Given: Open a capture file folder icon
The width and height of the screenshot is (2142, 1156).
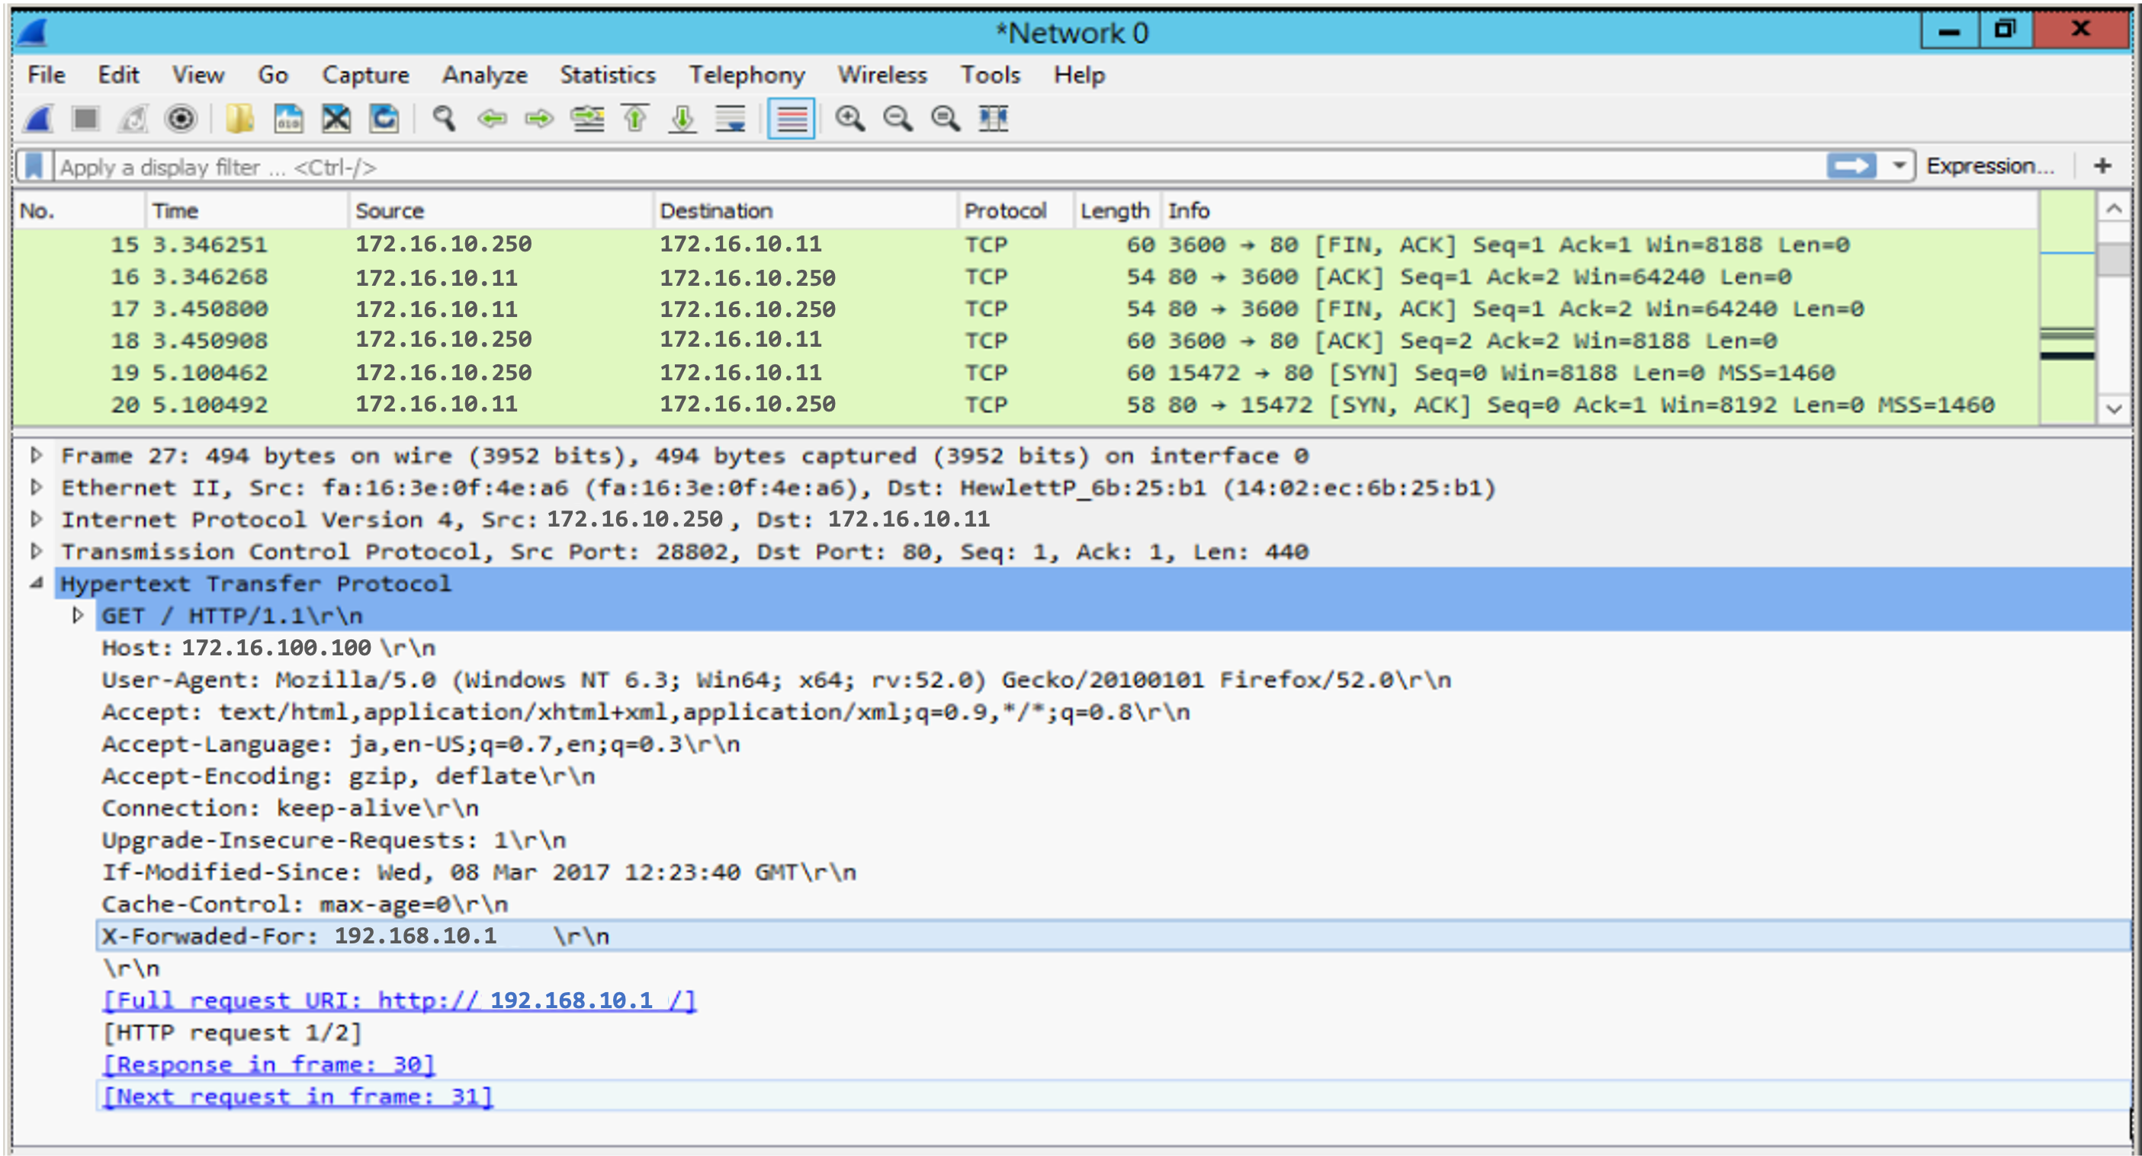Looking at the screenshot, I should [239, 119].
